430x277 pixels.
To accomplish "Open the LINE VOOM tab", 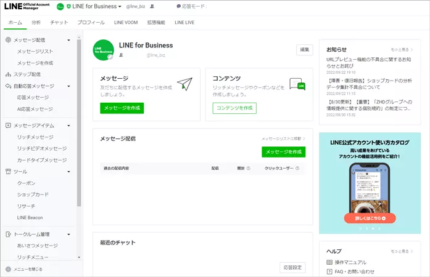I will [x=126, y=22].
